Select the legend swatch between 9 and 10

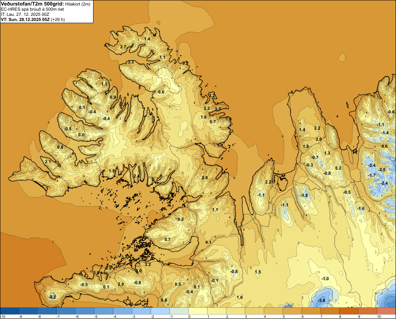pyautogui.click(x=368, y=311)
